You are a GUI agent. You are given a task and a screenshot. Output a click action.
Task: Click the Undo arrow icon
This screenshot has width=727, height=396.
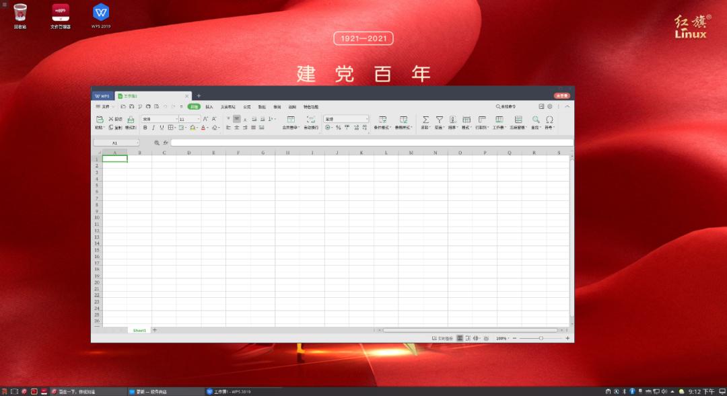[x=165, y=106]
